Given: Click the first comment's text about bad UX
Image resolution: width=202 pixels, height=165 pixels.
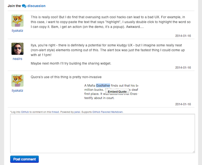Looking at the screenshot, I should point(111,22).
